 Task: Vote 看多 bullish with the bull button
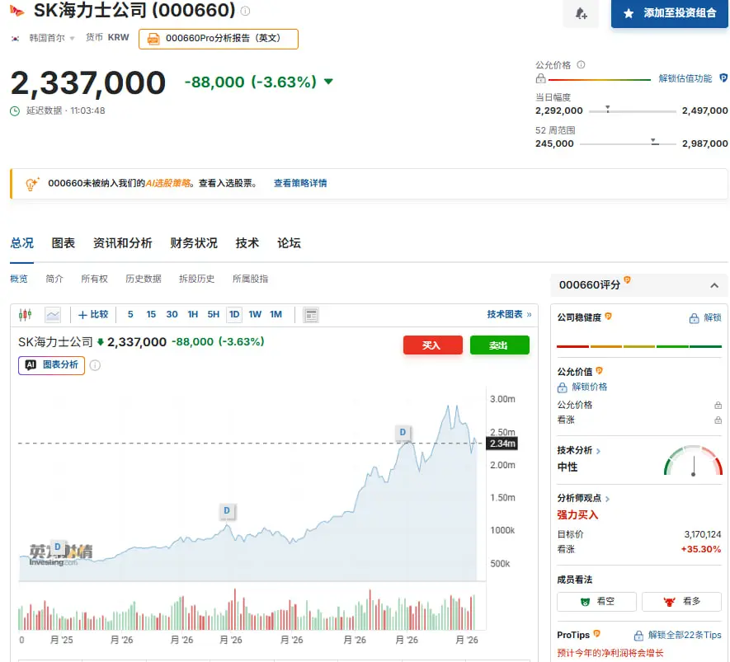click(681, 602)
